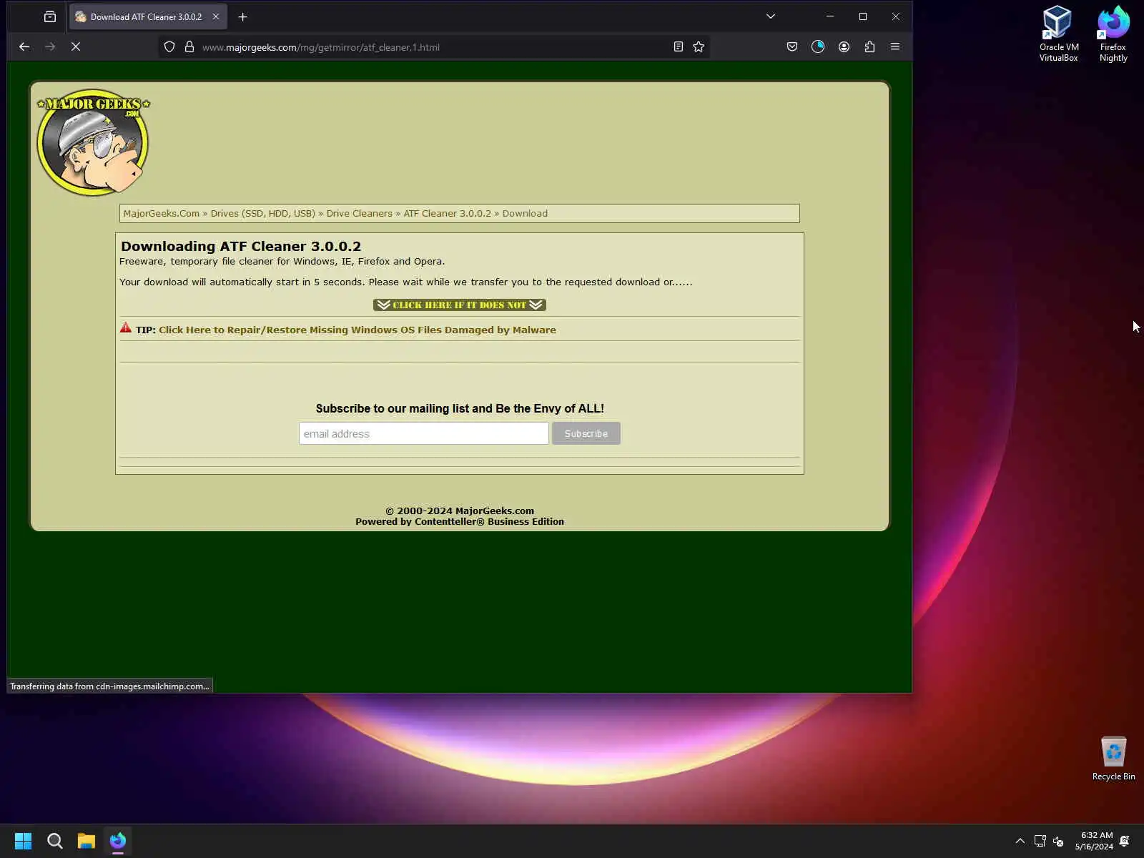The height and width of the screenshot is (858, 1144).
Task: Expand the list all tabs dropdown
Action: [x=771, y=16]
